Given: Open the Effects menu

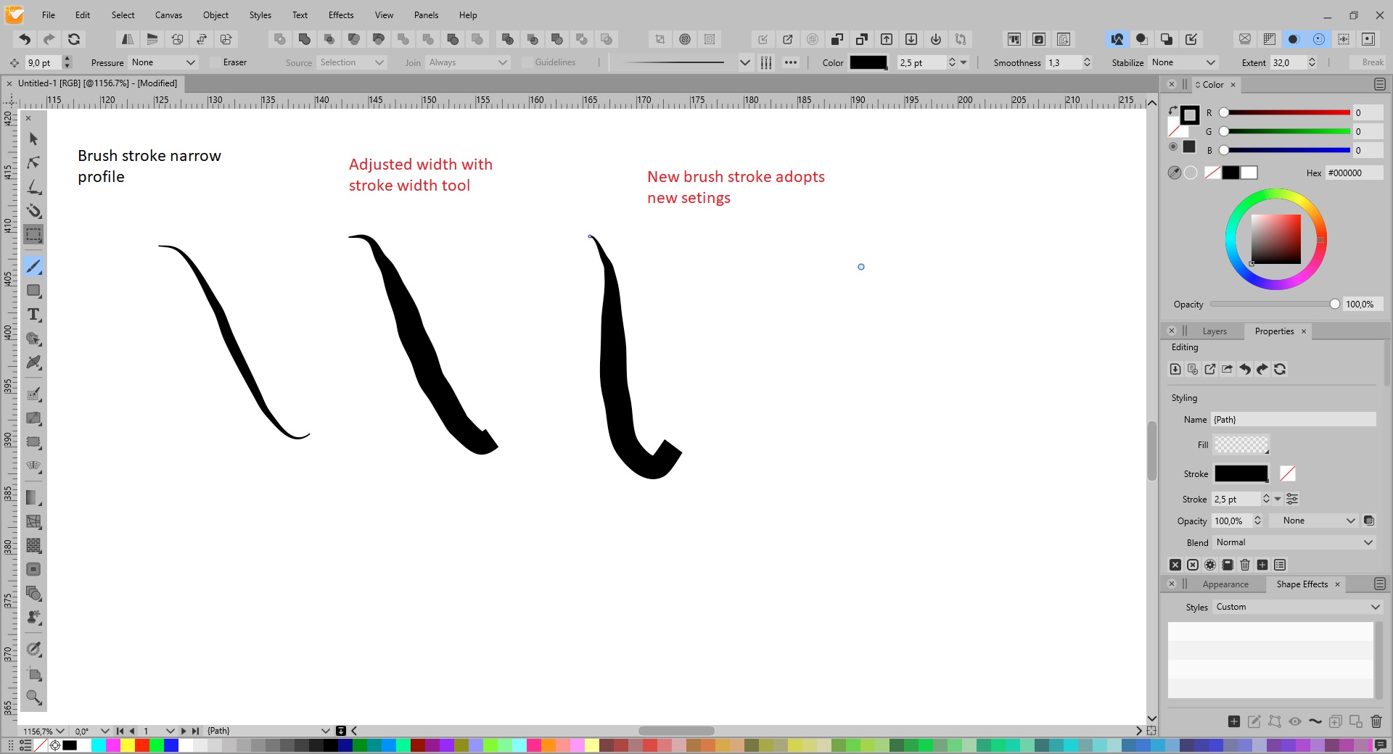Looking at the screenshot, I should (341, 14).
